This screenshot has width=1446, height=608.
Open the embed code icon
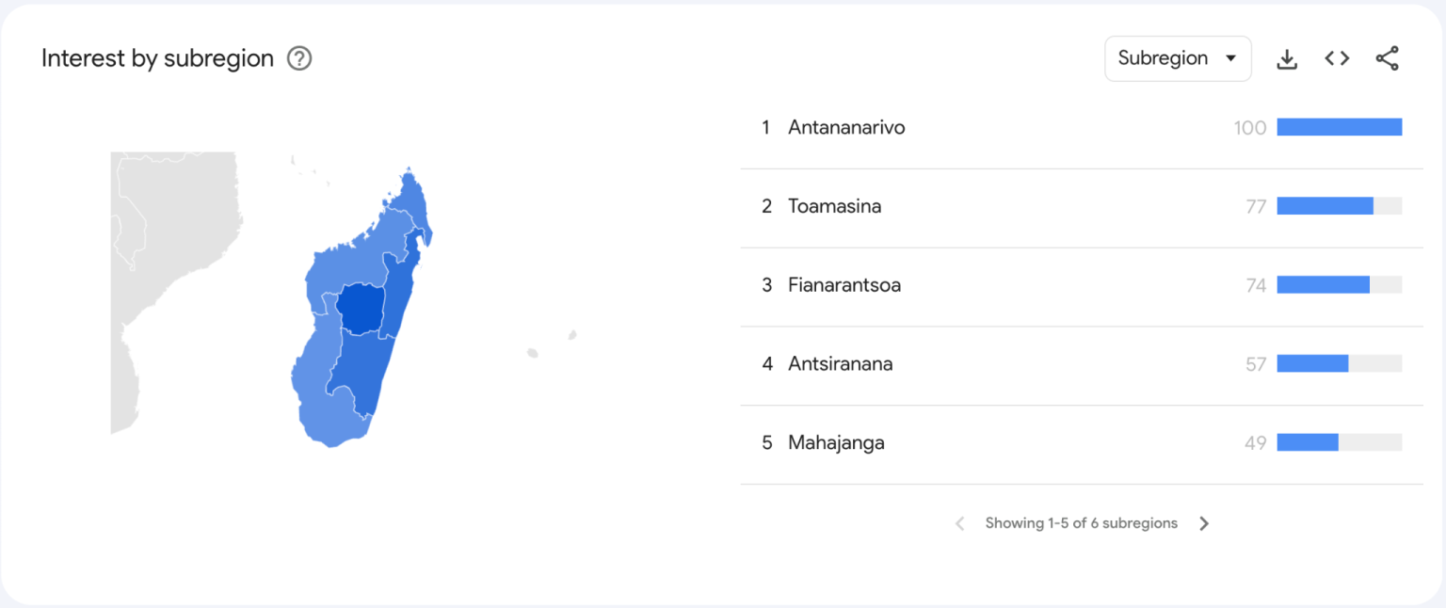pos(1337,58)
